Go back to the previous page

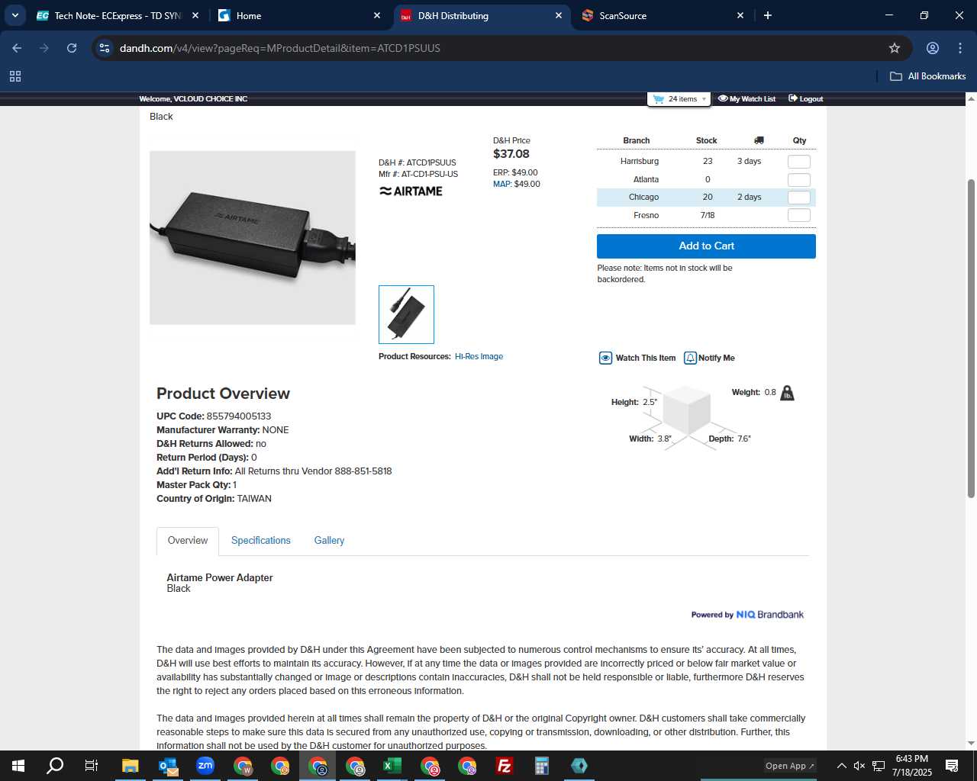pos(17,48)
